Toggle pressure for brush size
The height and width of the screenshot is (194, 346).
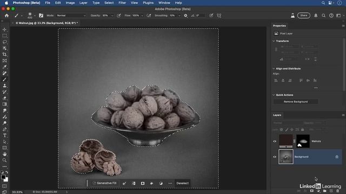[x=211, y=16]
